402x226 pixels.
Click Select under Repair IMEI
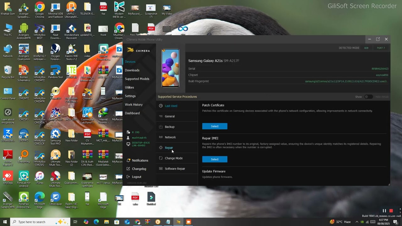(215, 159)
